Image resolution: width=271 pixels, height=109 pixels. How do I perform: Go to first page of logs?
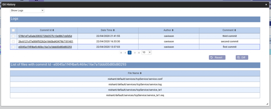(121, 53)
